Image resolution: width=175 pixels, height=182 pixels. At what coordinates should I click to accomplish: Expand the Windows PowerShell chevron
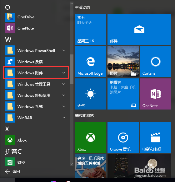(x=64, y=50)
